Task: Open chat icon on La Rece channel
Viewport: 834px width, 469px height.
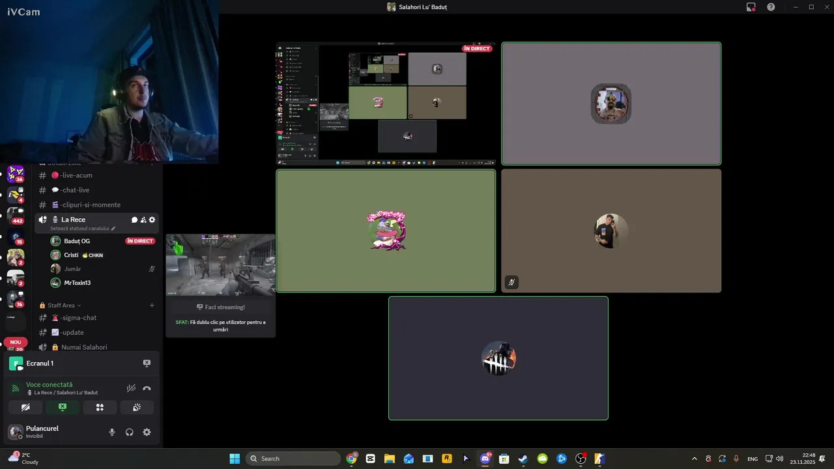Action: (134, 220)
